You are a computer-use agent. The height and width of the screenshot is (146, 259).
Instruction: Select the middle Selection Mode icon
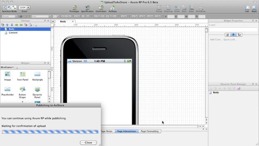click(x=9, y=7)
